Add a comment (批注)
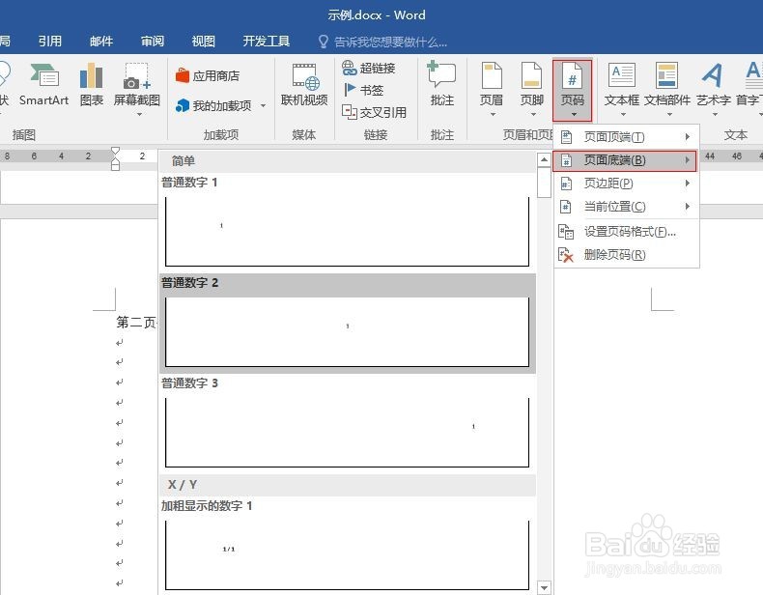Image resolution: width=763 pixels, height=595 pixels. 441,85
